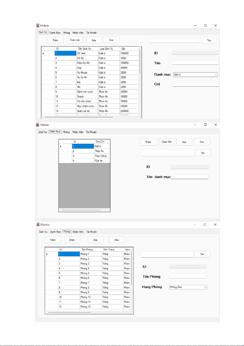Click Sửa button in the categories window

pyautogui.click(x=184, y=142)
